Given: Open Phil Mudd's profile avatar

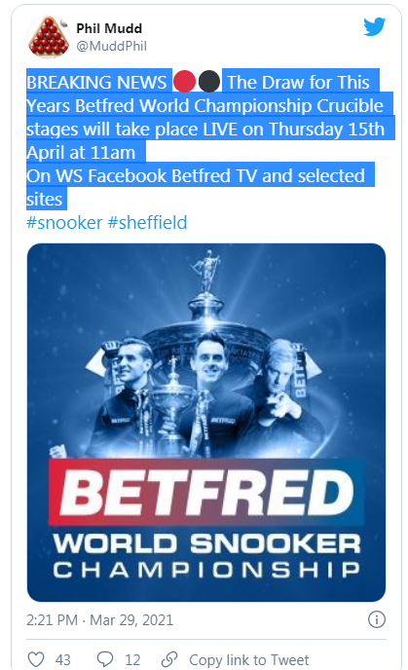Looking at the screenshot, I should coord(49,37).
